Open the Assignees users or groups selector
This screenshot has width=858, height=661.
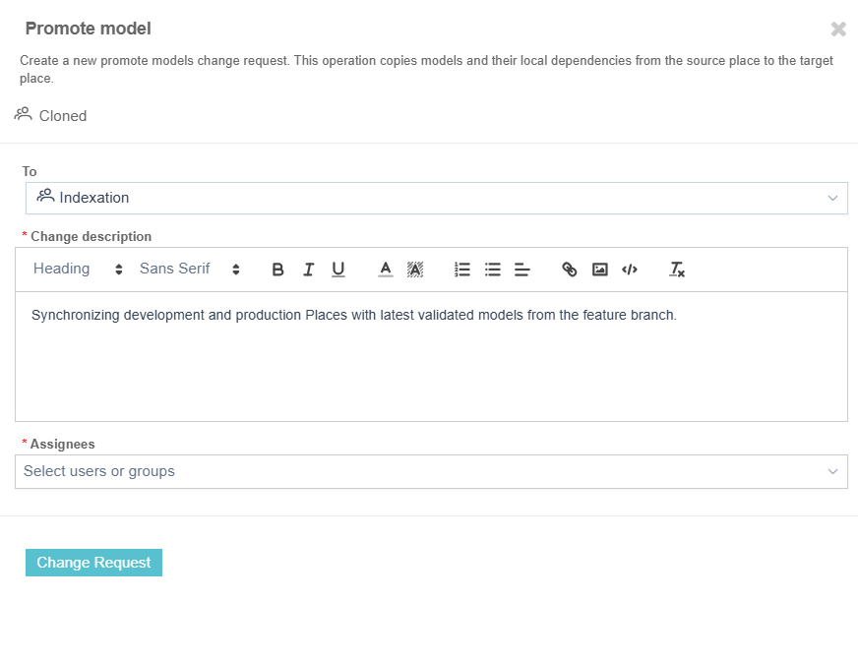[431, 471]
